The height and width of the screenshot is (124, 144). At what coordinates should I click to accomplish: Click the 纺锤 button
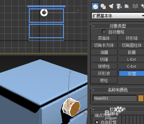104,59
